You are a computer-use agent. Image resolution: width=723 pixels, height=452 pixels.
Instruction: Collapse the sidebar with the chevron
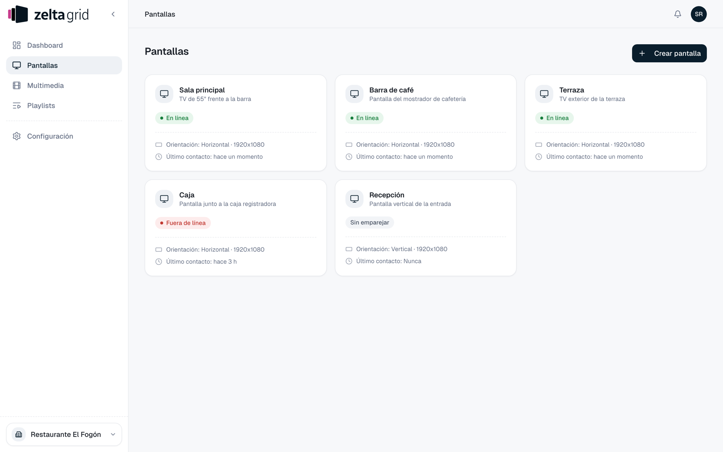[x=113, y=14]
